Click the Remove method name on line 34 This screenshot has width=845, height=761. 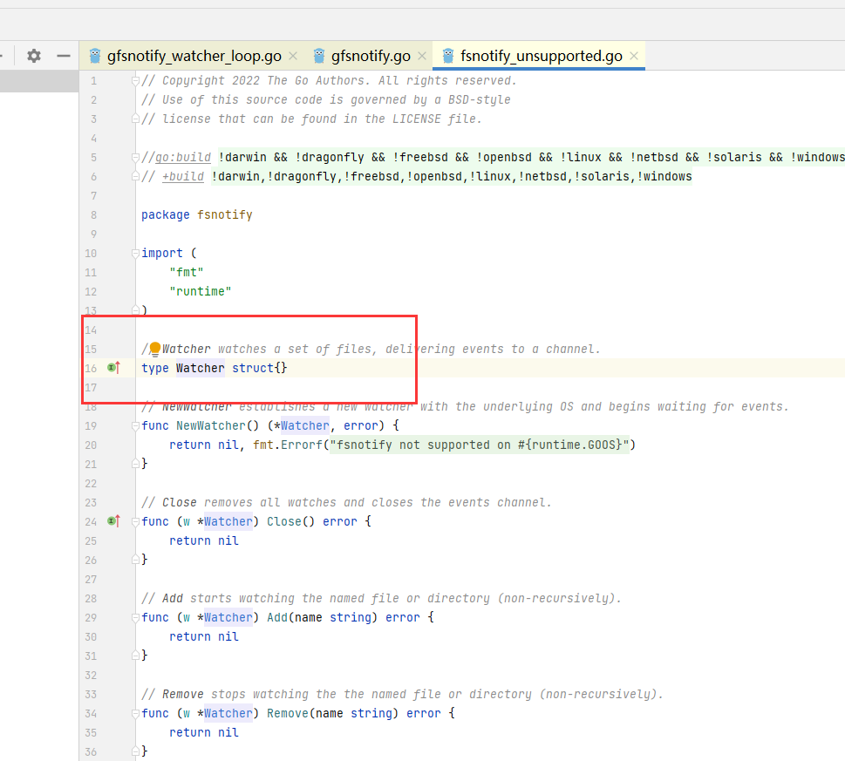pos(288,714)
